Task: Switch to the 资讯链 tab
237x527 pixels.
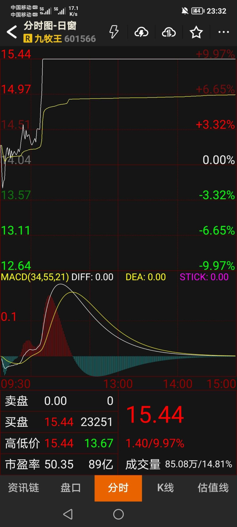Action: pos(24,488)
